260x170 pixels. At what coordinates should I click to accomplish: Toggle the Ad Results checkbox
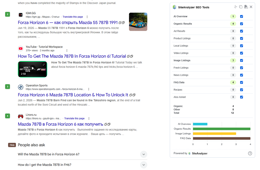241,31
